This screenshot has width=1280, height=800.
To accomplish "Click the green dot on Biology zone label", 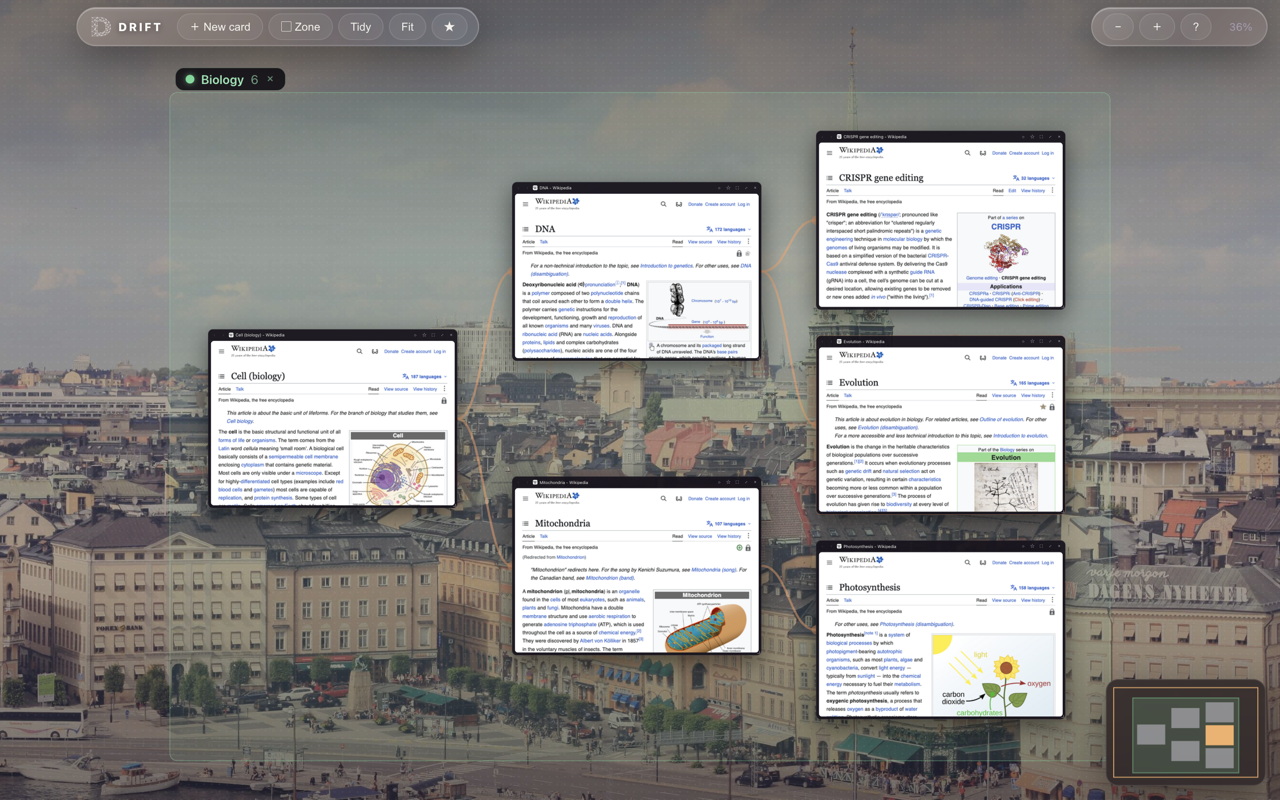I will click(x=190, y=79).
